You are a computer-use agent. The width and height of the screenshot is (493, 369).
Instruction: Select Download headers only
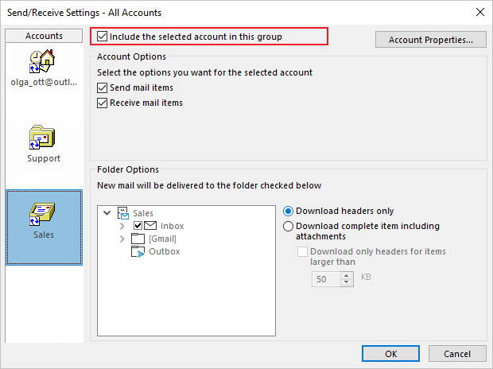[x=288, y=211]
